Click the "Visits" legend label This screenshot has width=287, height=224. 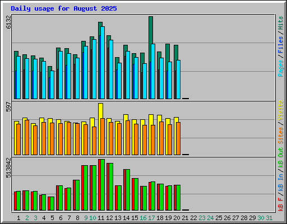[x=281, y=110]
